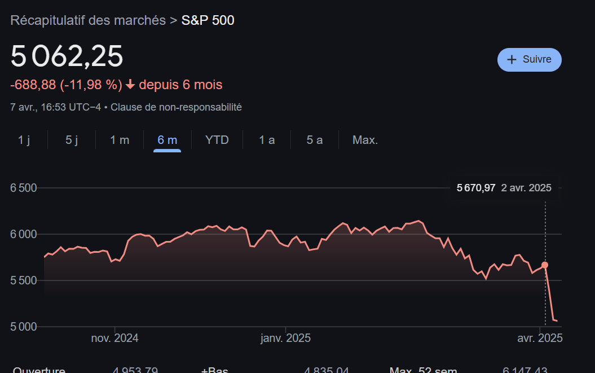Click the avr. 2025 axis label
Screen dimensions: 595x373
click(540, 338)
